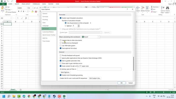Screen dimensions: 176x99
Task: Open the Format cells icon
Action: pos(147,8)
